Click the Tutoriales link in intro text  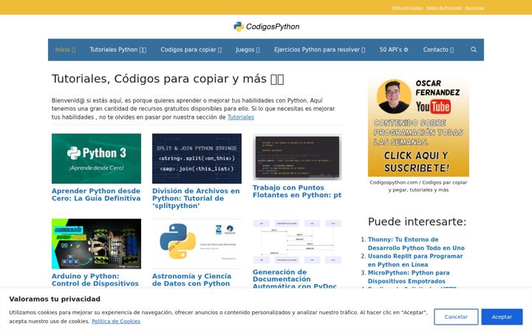pyautogui.click(x=241, y=117)
